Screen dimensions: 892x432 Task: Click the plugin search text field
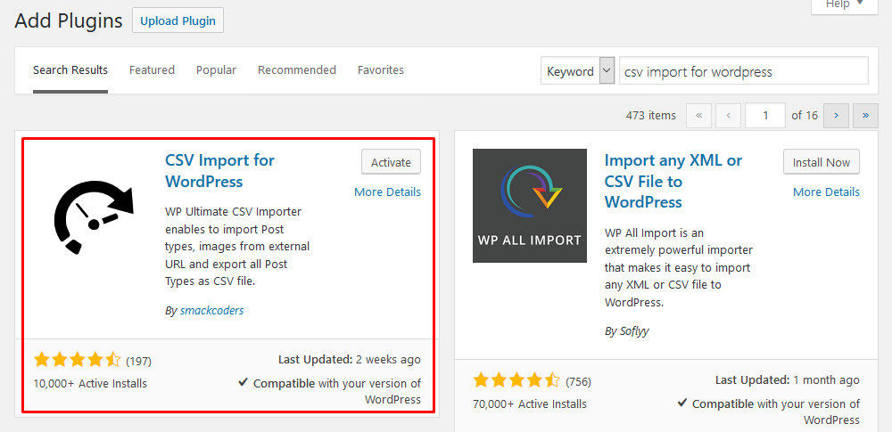pos(744,71)
